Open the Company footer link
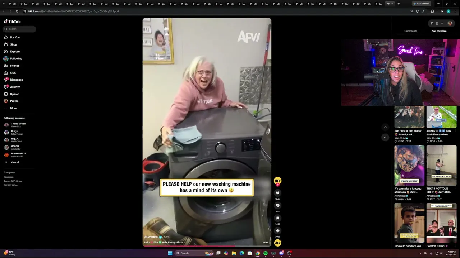The height and width of the screenshot is (258, 460). 9,173
